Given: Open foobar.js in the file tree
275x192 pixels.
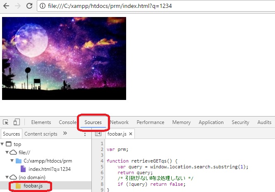Looking at the screenshot, I should coord(33,186).
